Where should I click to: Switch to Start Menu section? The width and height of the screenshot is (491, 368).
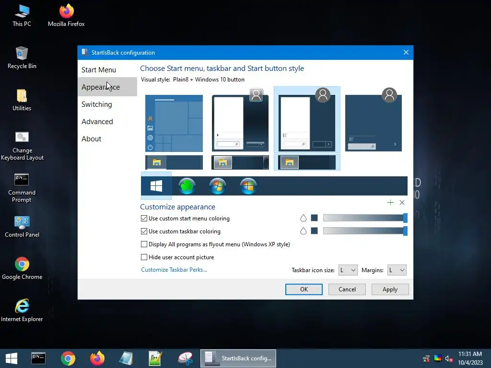107,70
